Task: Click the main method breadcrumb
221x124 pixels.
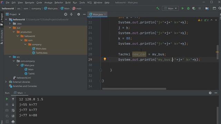Action: [77, 8]
